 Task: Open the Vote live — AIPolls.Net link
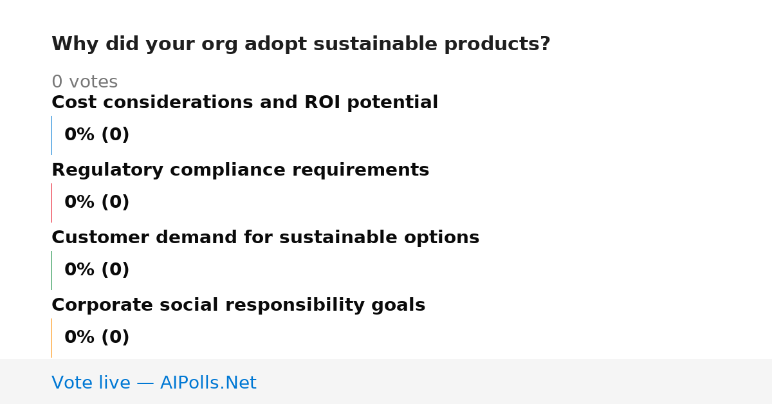coord(154,383)
